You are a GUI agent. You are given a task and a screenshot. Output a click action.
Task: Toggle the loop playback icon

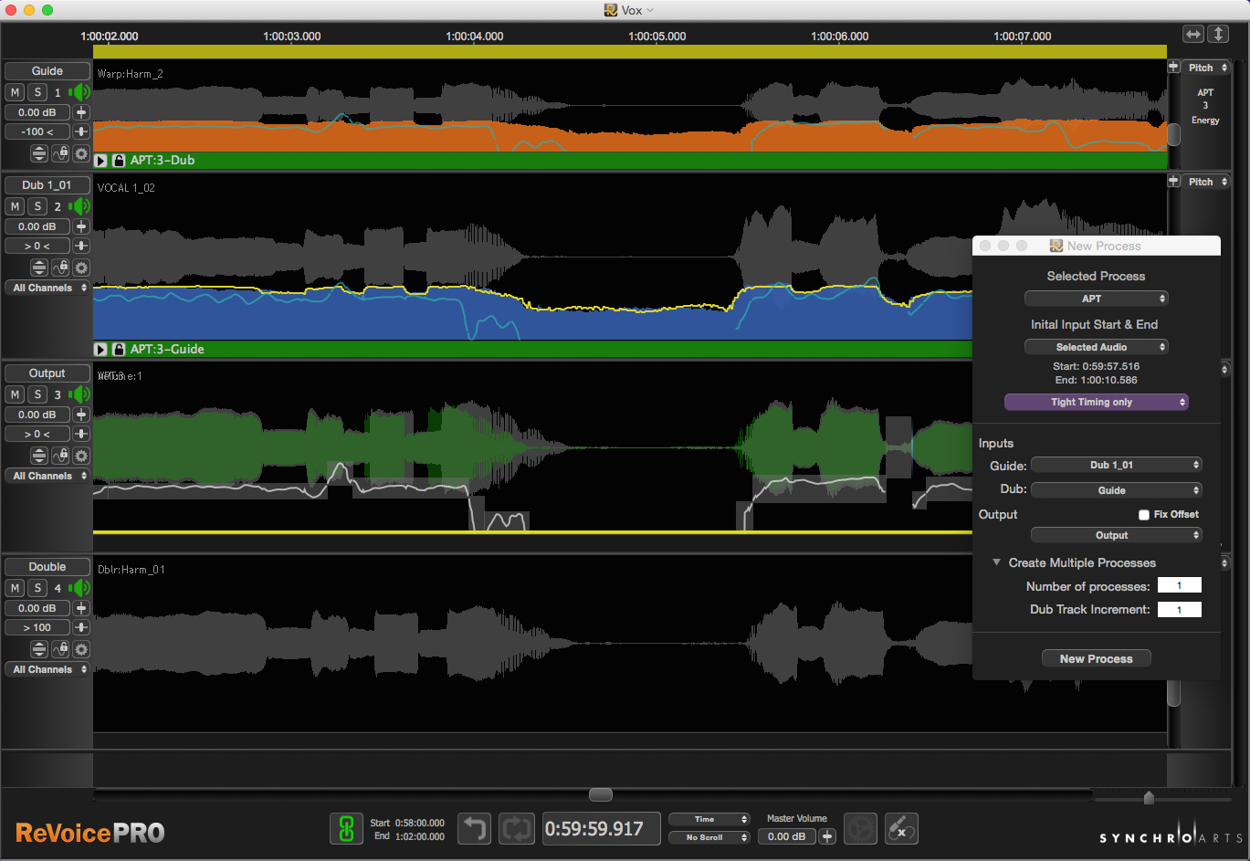[x=516, y=829]
